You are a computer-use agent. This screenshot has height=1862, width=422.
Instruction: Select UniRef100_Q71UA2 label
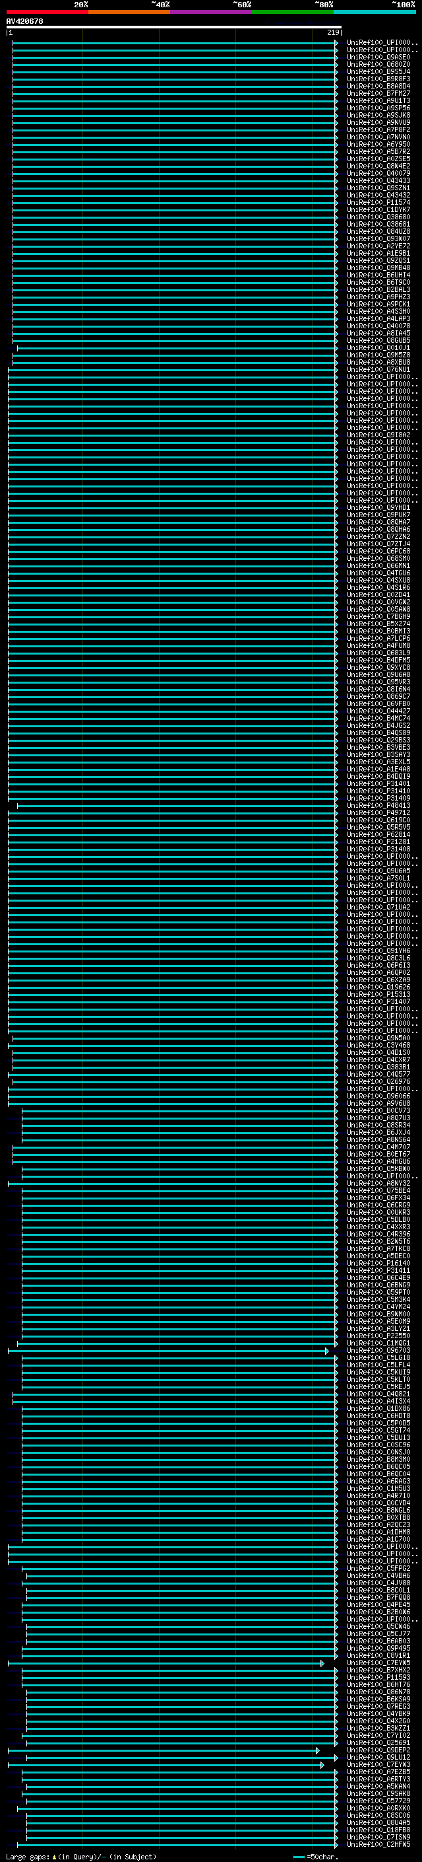coord(378,907)
